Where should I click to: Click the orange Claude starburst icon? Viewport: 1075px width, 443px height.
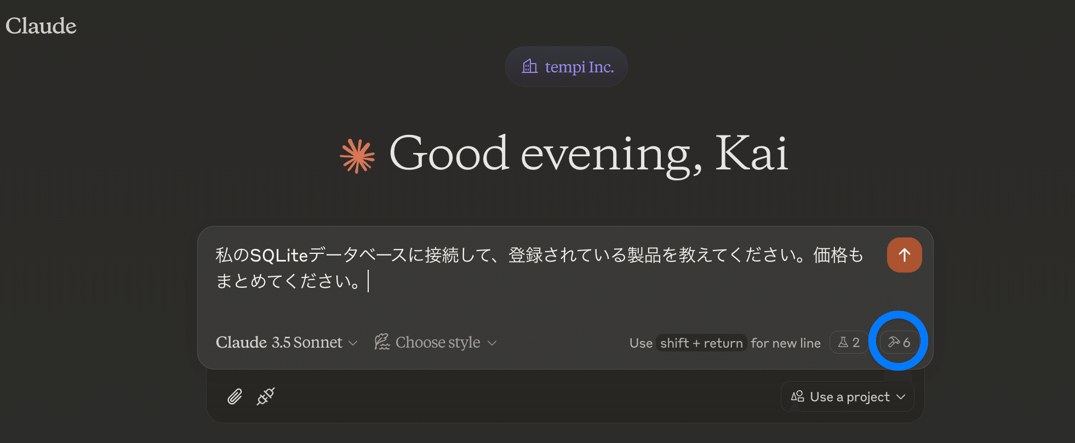click(357, 156)
